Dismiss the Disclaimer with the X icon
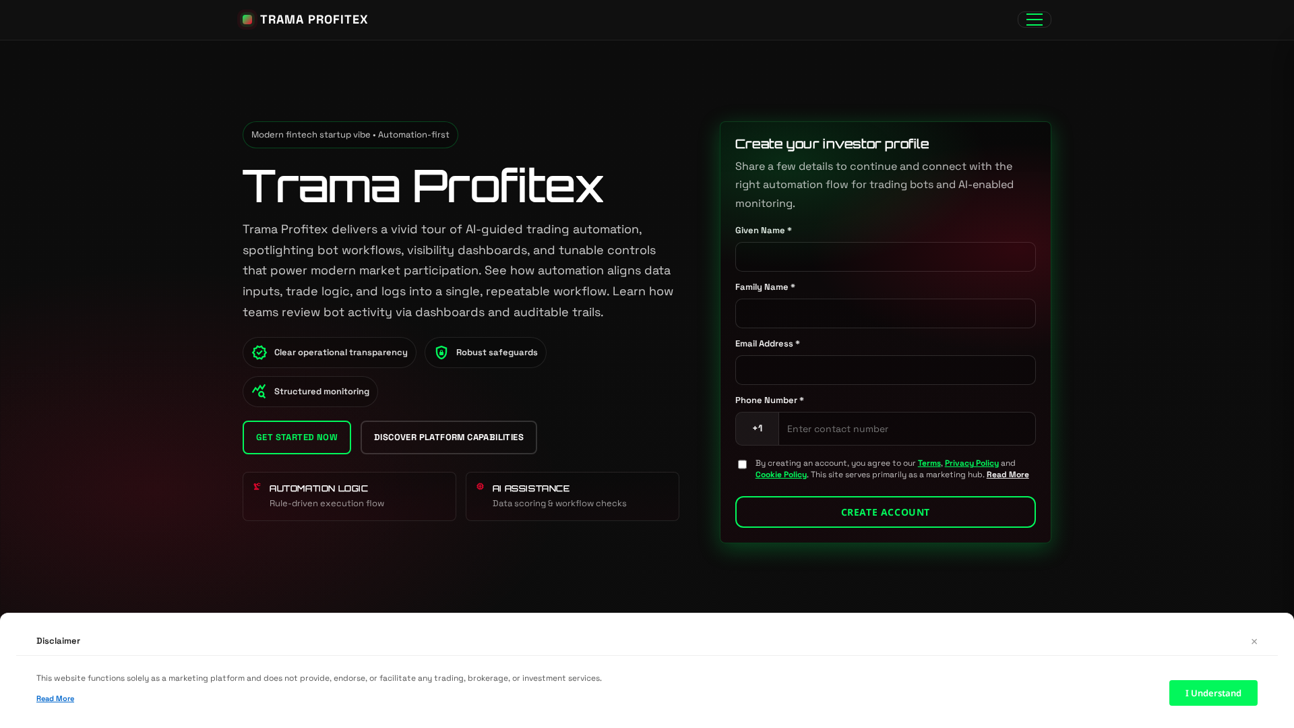Screen dimensions: 1294x728 pos(1254,641)
